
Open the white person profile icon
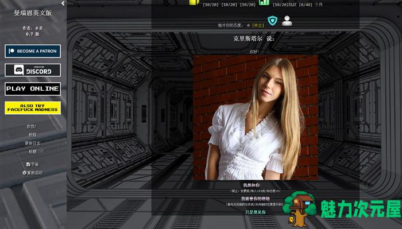pyautogui.click(x=287, y=21)
